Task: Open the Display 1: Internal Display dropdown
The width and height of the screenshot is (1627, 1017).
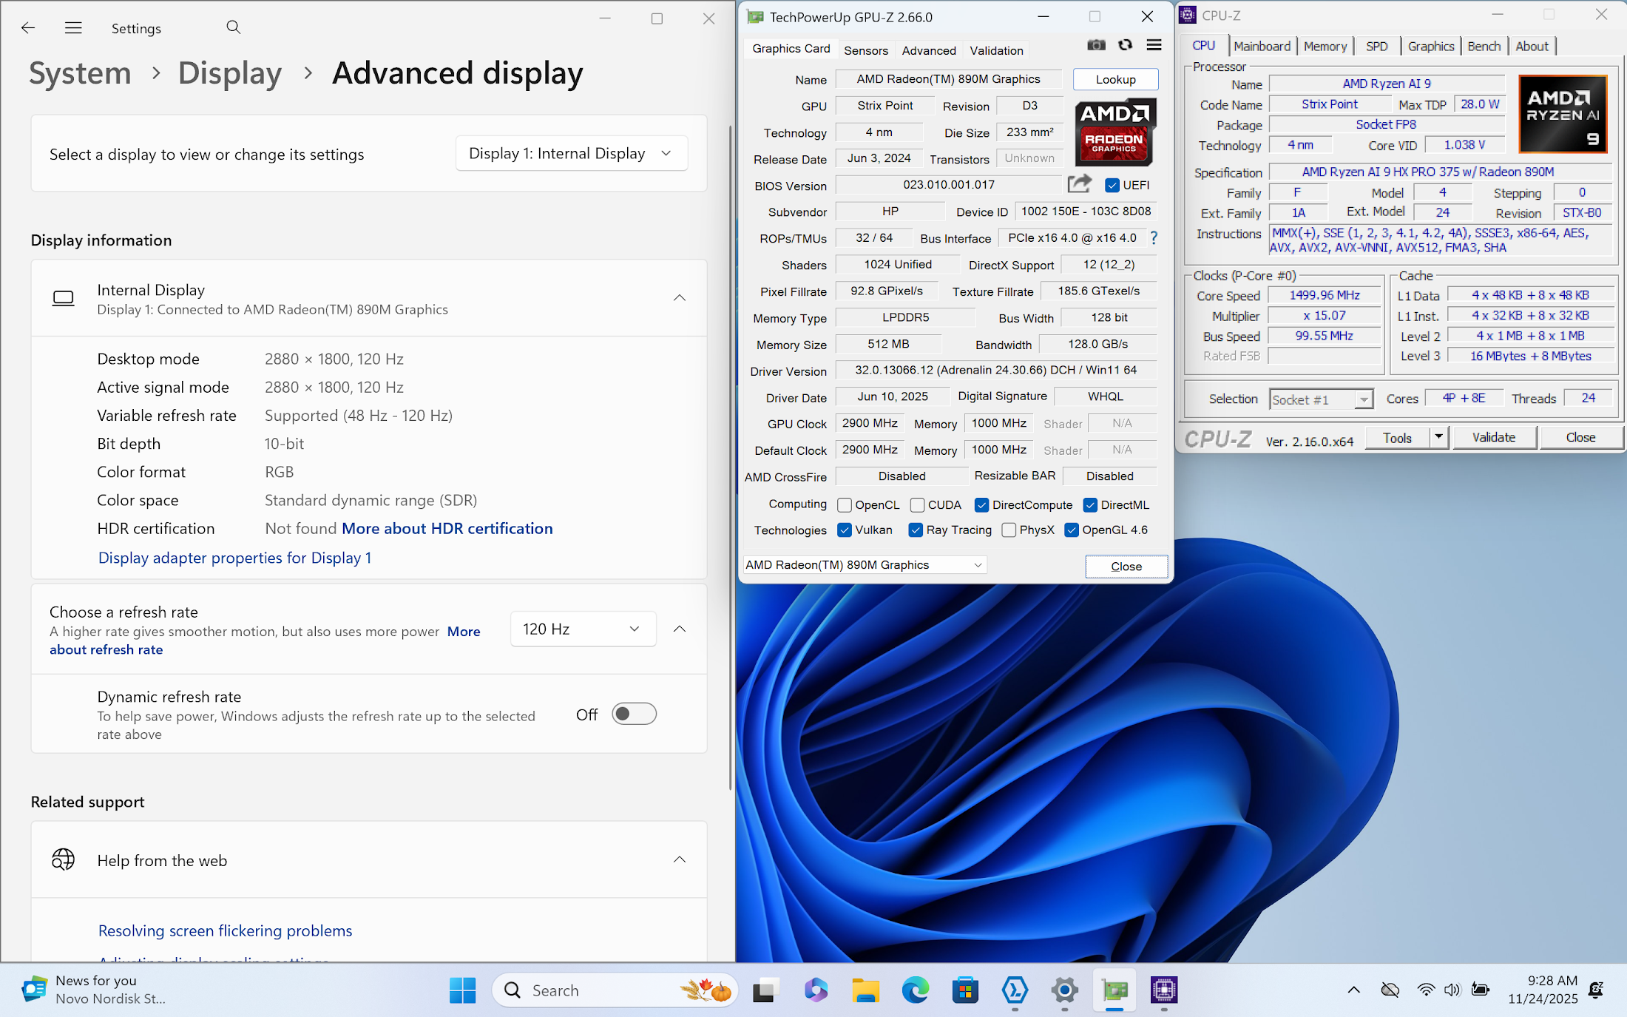Action: pos(571,153)
